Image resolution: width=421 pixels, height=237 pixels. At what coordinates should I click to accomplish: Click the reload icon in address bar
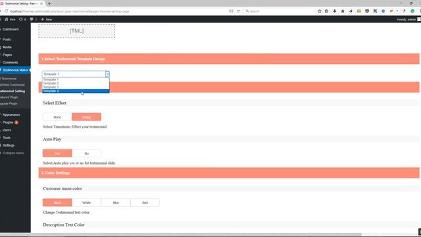click(x=238, y=11)
